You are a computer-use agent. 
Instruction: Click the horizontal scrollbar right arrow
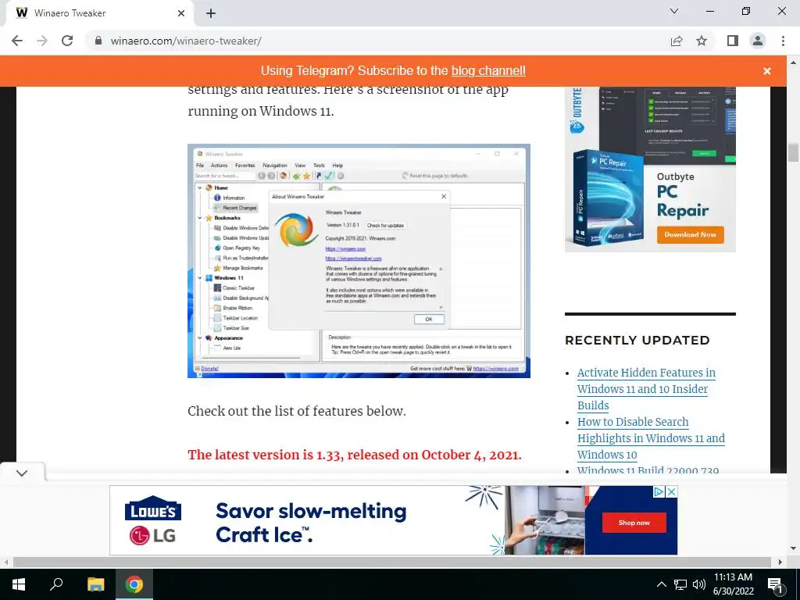tap(780, 562)
